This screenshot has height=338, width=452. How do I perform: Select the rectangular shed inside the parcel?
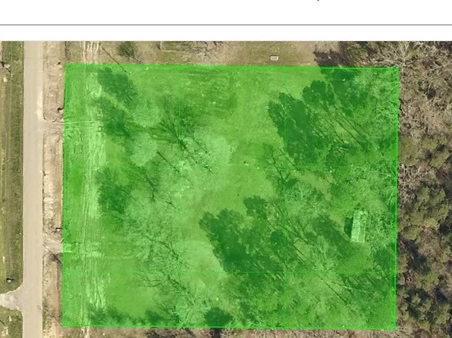358,226
